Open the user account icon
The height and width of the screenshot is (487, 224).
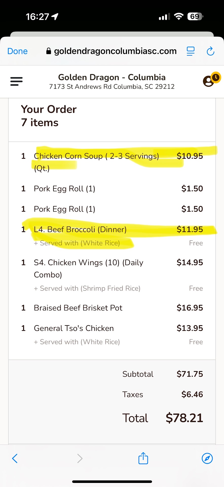209,81
